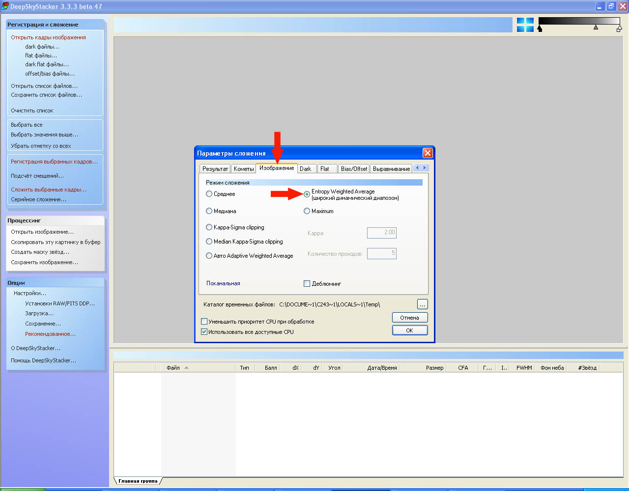The height and width of the screenshot is (491, 629).
Task: Click the blue four-square grid icon
Action: click(525, 25)
